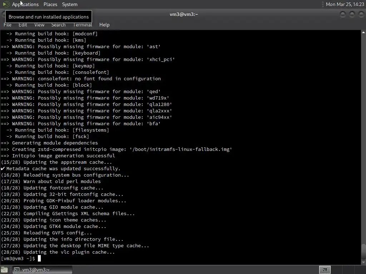Click the line 'Running build hook: [modconf]'

(52, 34)
